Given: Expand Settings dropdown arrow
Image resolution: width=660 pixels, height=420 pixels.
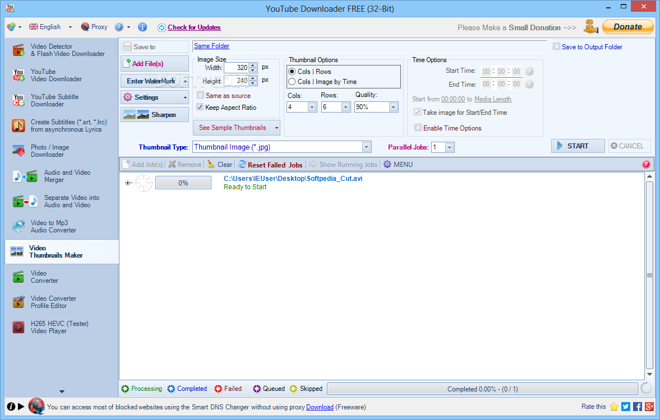Looking at the screenshot, I should pyautogui.click(x=185, y=97).
